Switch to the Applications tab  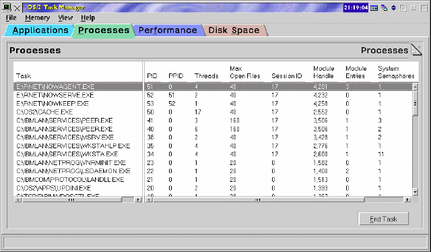click(x=40, y=30)
